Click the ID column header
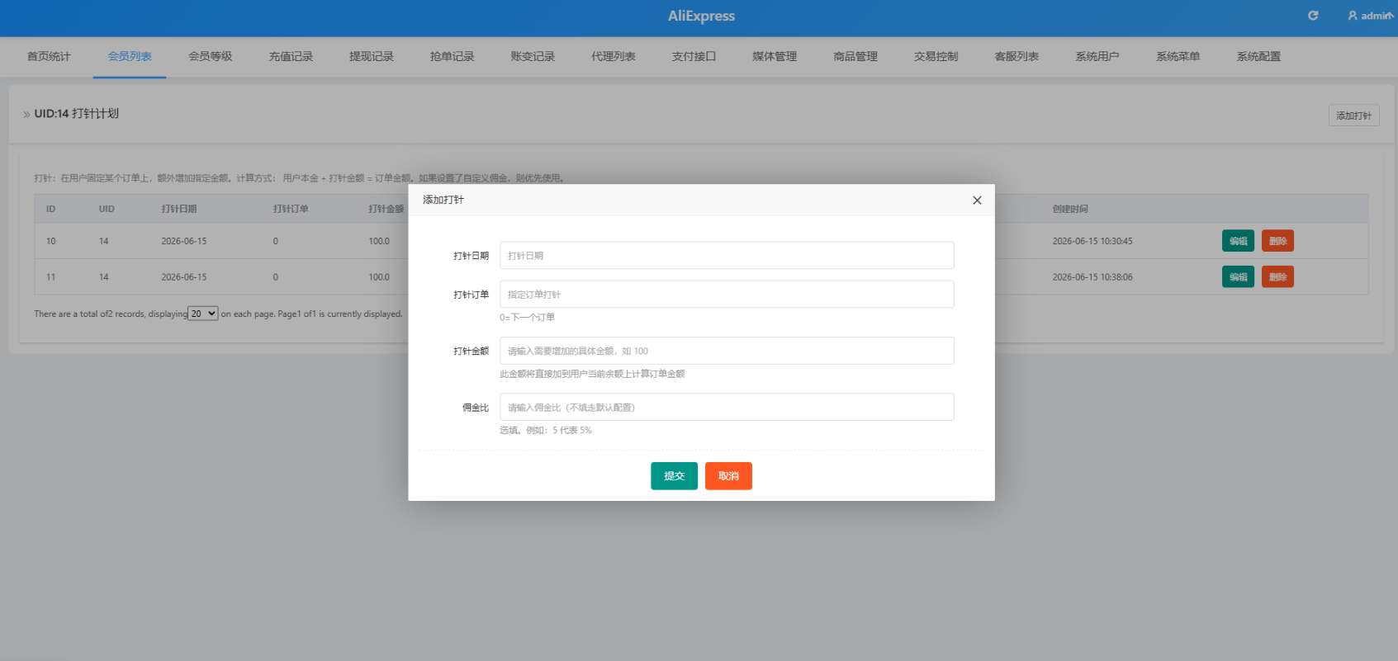This screenshot has width=1398, height=661. point(50,210)
